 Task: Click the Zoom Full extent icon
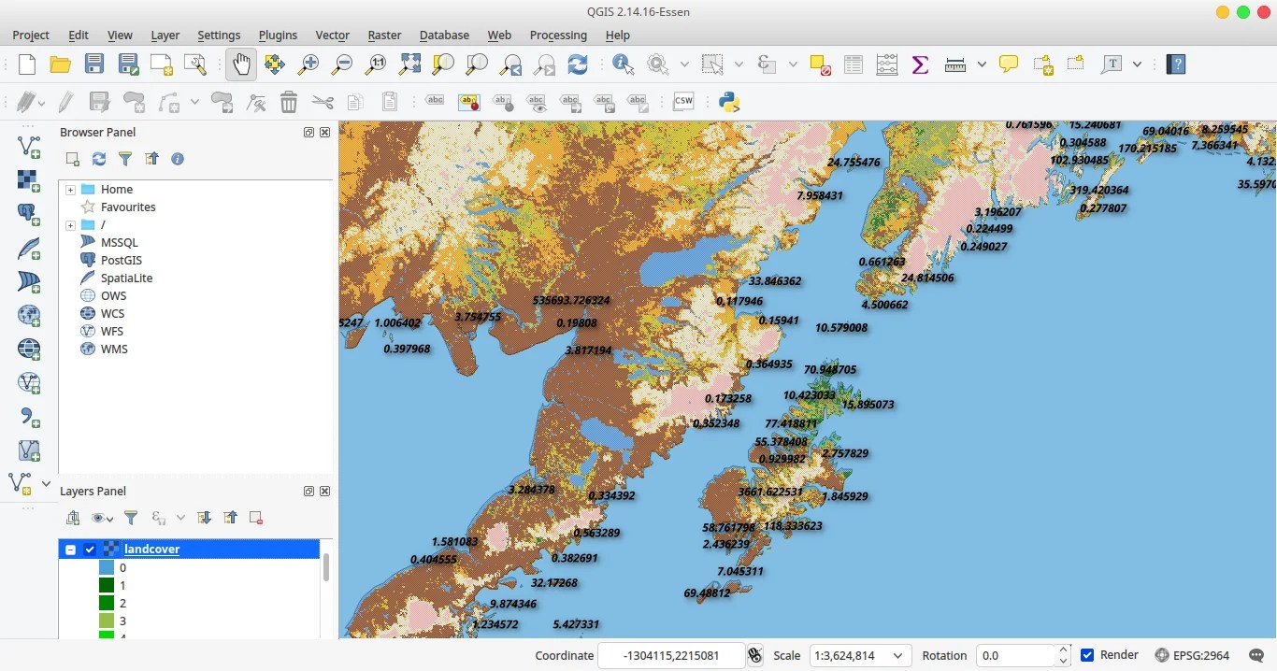pos(409,64)
